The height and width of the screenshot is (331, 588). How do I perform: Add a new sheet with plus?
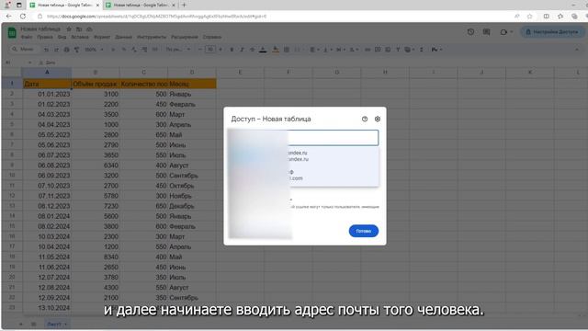tap(20, 324)
